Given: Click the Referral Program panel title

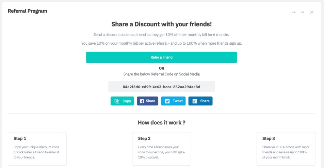Looking at the screenshot, I should 28,11.
